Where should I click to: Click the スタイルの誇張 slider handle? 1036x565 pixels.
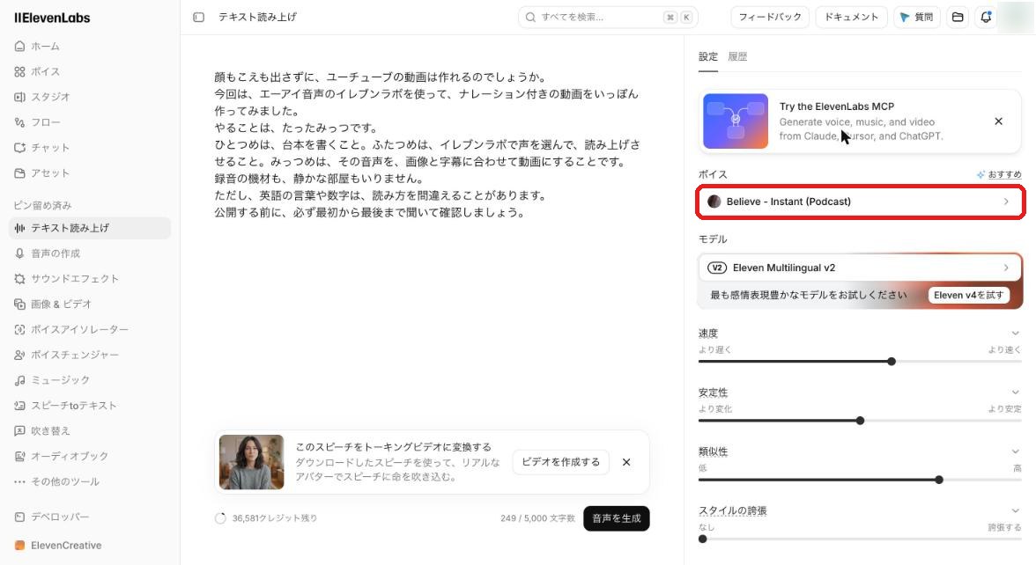tap(702, 539)
